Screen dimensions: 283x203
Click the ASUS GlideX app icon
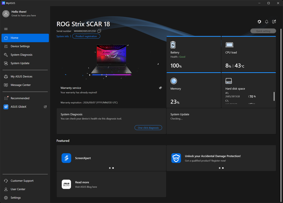[6, 107]
